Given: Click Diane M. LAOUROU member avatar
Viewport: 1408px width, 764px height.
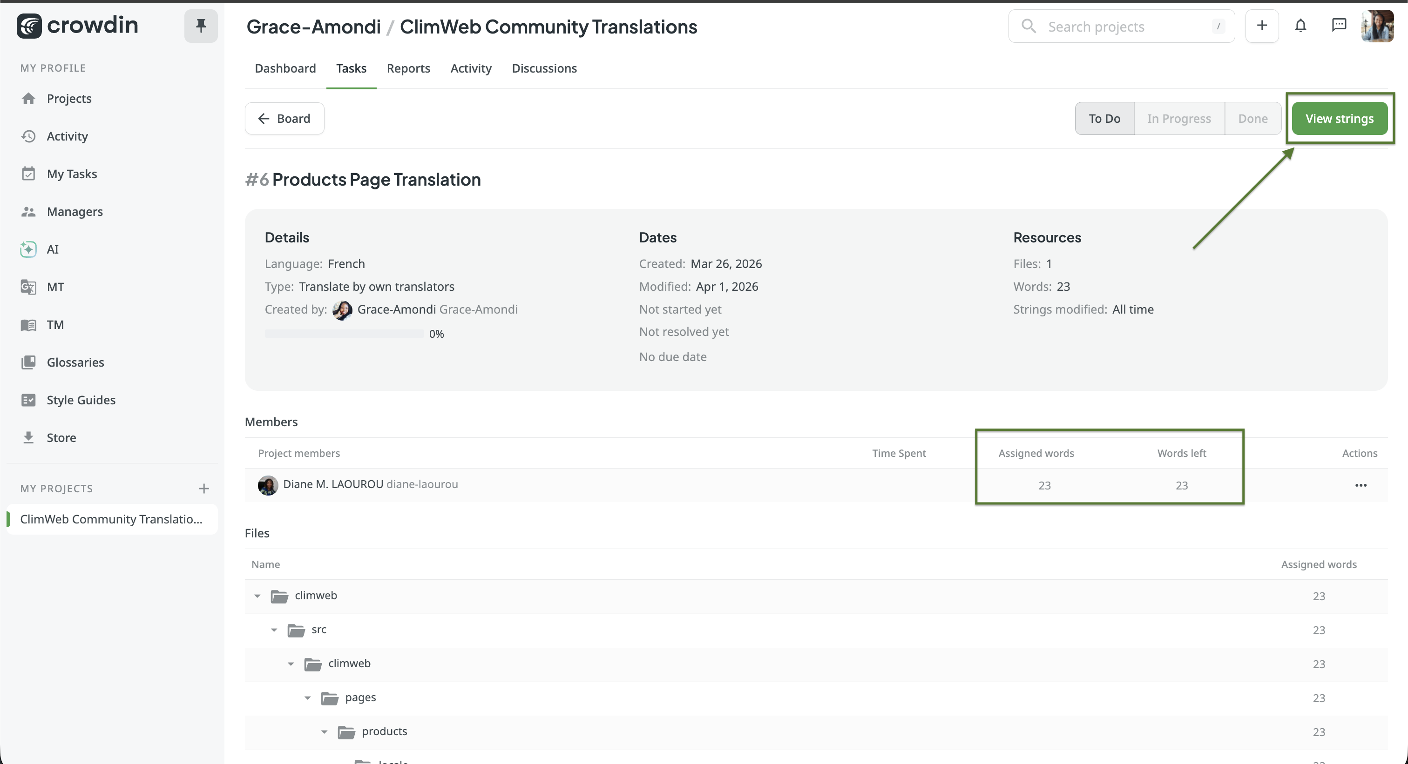Looking at the screenshot, I should click(268, 485).
